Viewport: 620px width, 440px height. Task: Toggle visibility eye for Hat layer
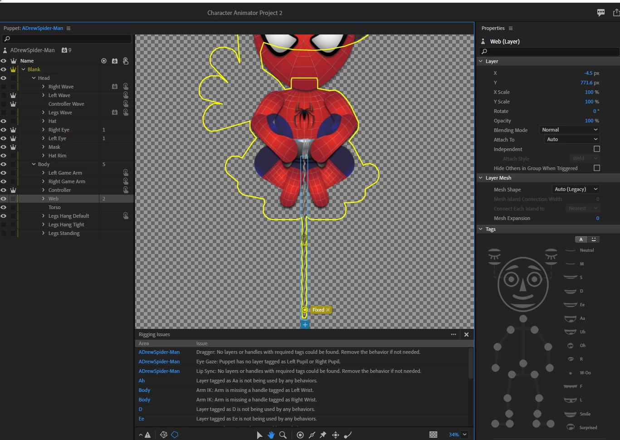[4, 121]
